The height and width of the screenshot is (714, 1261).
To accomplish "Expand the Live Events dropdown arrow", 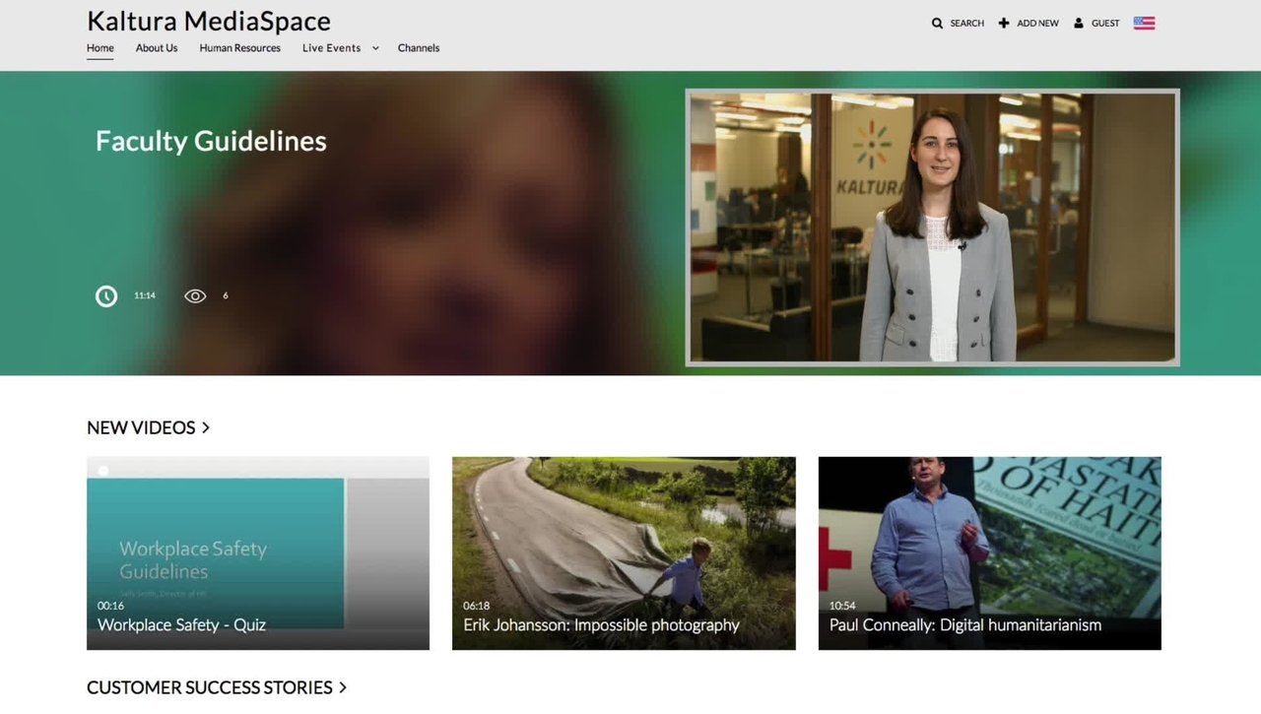I will pyautogui.click(x=375, y=48).
